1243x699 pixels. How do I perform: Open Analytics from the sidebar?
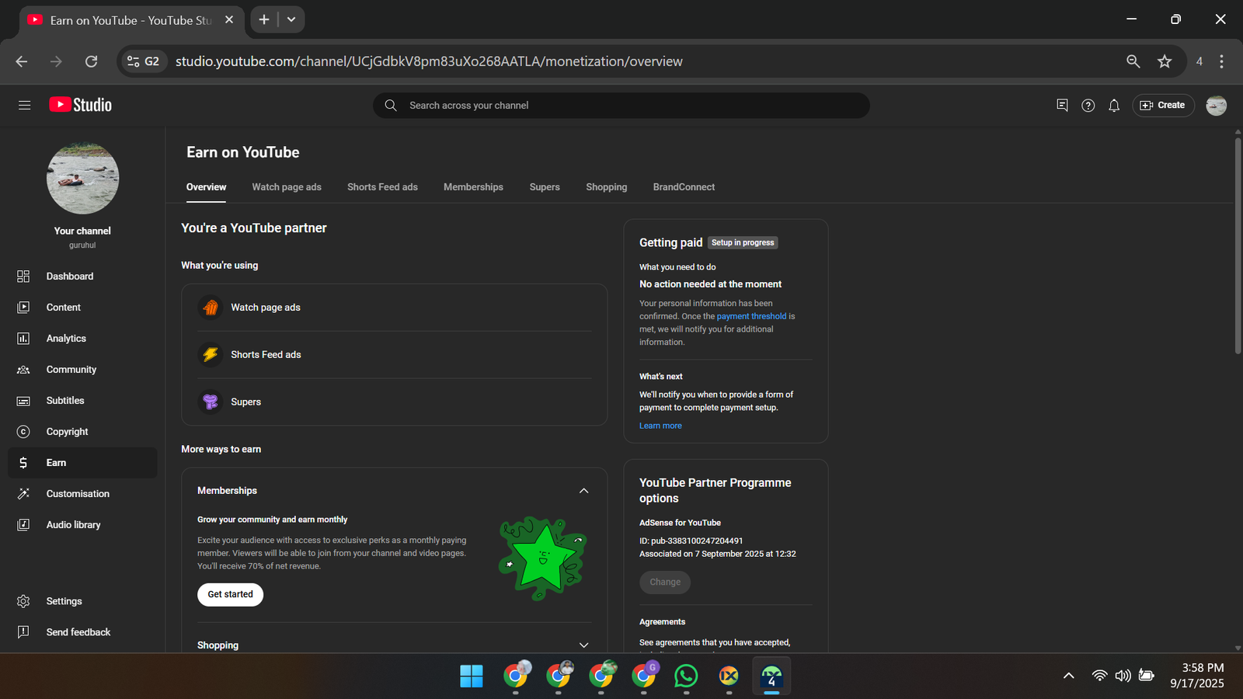pyautogui.click(x=66, y=339)
